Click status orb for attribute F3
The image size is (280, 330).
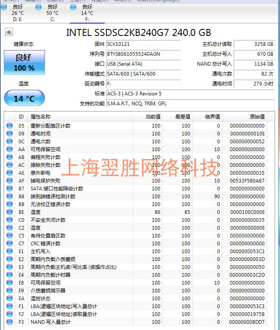coord(10,322)
